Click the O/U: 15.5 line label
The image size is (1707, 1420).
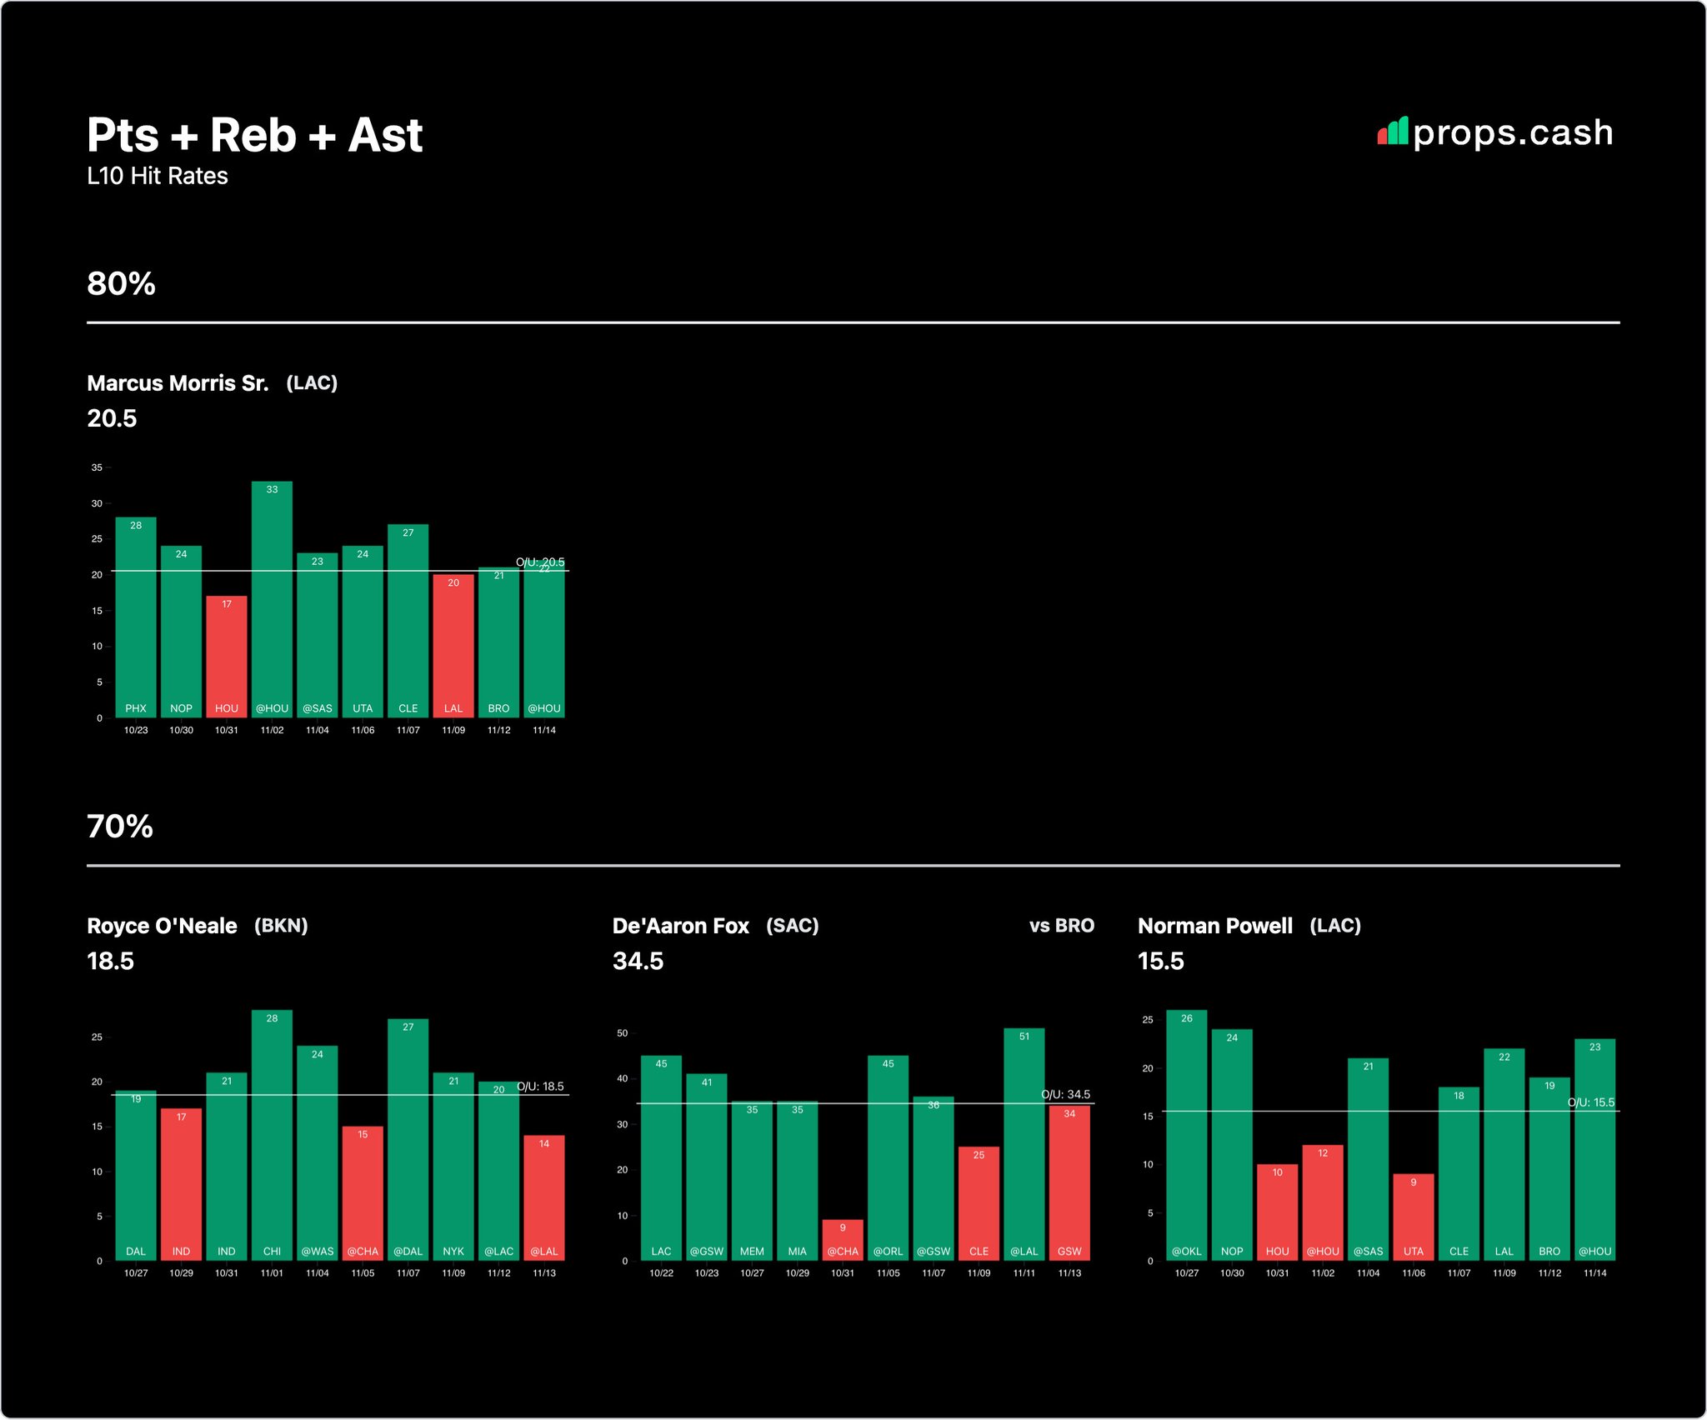pos(1590,1102)
